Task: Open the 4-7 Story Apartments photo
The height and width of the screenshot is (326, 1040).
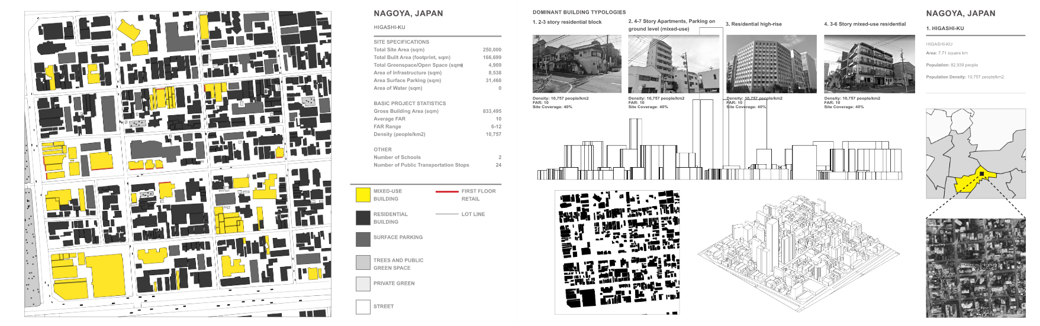Action: pyautogui.click(x=674, y=64)
